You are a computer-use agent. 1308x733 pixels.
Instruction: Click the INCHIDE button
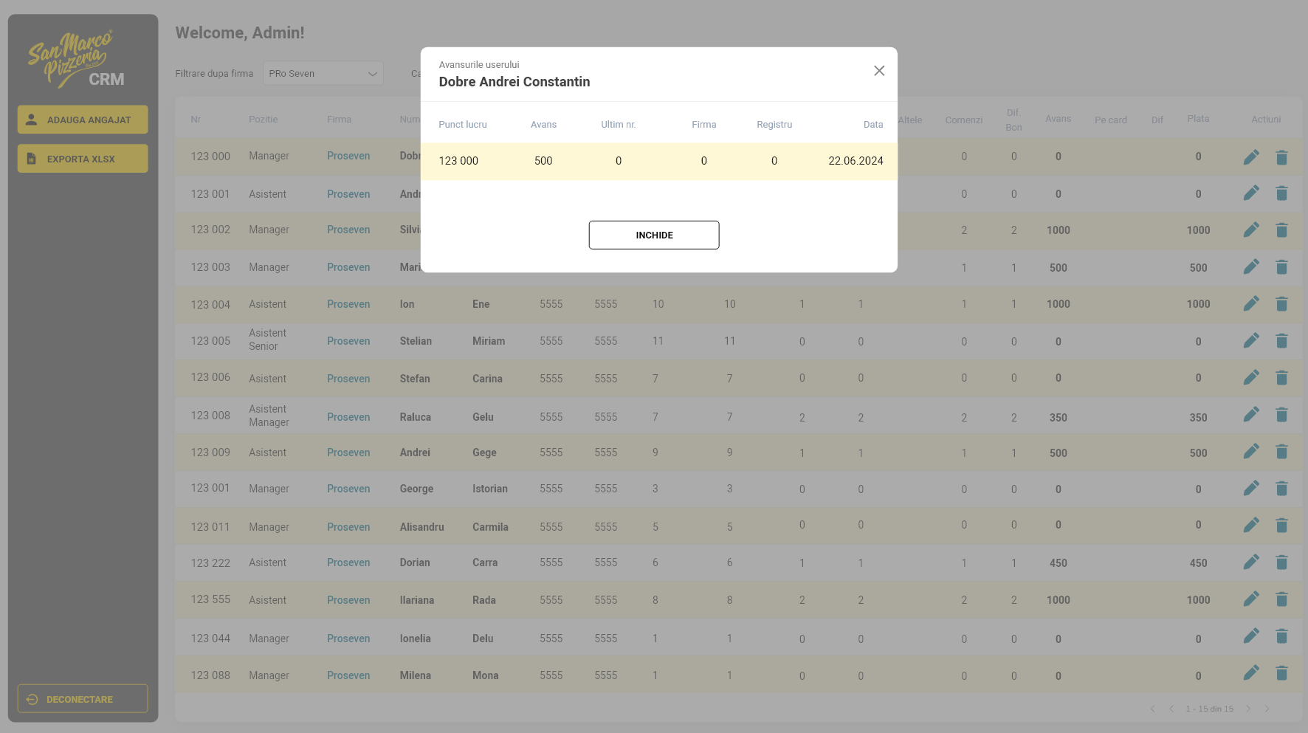click(x=654, y=235)
